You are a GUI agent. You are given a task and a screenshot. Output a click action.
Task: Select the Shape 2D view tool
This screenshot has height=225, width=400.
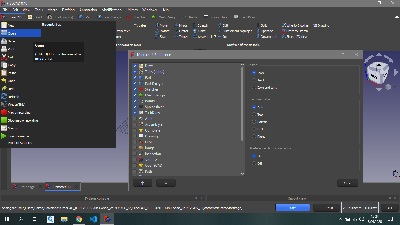295,37
